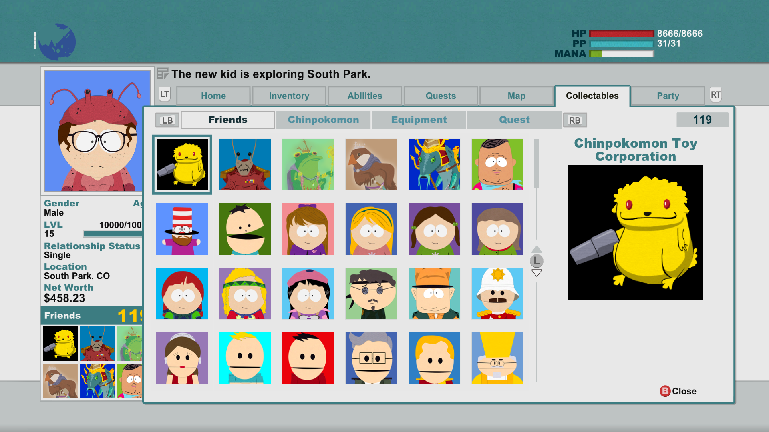
Task: Close the menu with B Close
Action: point(678,391)
